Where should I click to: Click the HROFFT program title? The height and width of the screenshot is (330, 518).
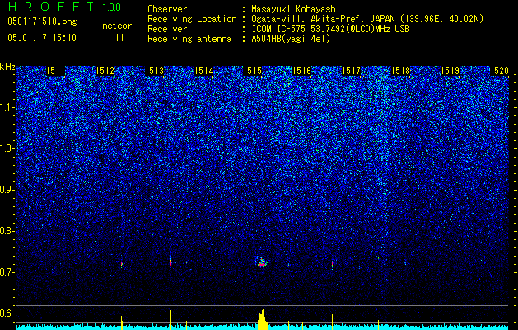[x=51, y=7]
